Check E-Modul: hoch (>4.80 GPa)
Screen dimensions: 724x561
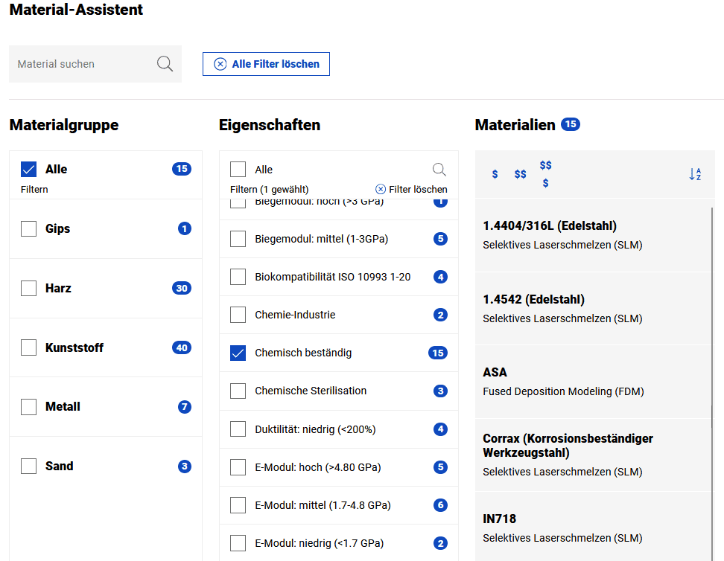point(238,467)
